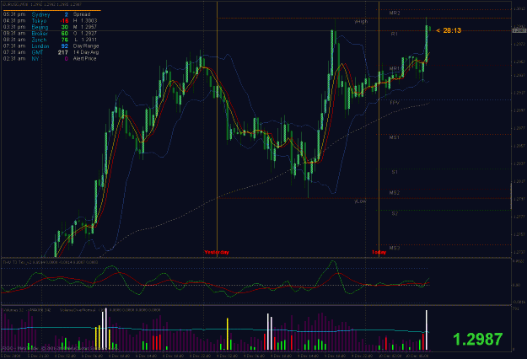Click the red -16 value
Viewport: 527px width, 359px height.
[x=64, y=21]
